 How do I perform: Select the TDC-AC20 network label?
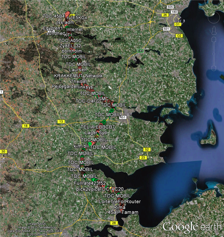112,189
